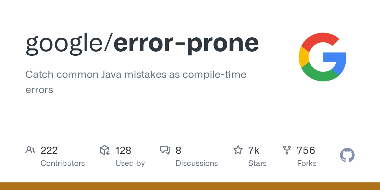Open the Used by label
Screen dimensions: 380x190
(x=130, y=163)
